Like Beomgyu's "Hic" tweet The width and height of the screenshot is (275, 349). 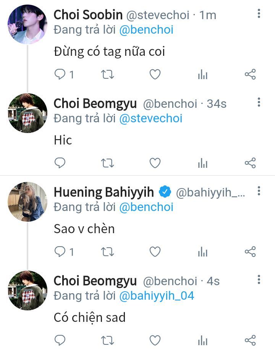click(155, 163)
